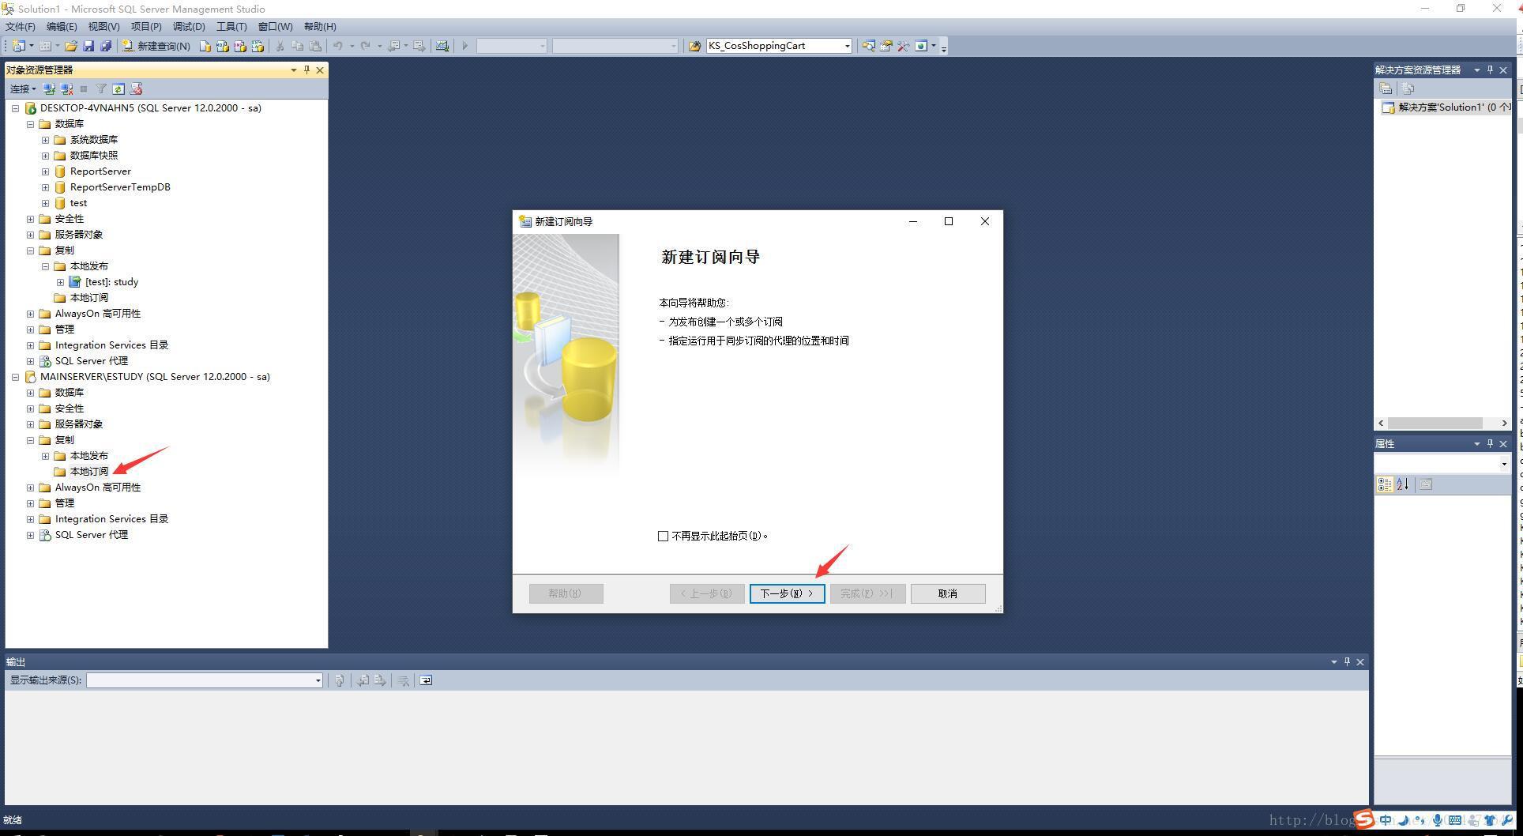The width and height of the screenshot is (1523, 836).
Task: Click the 下一步(N) button in wizard
Action: coord(787,593)
